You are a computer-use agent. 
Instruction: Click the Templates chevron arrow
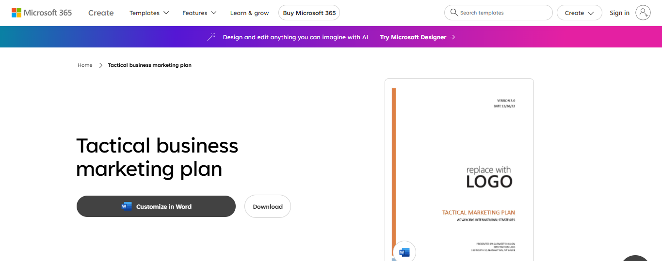166,13
